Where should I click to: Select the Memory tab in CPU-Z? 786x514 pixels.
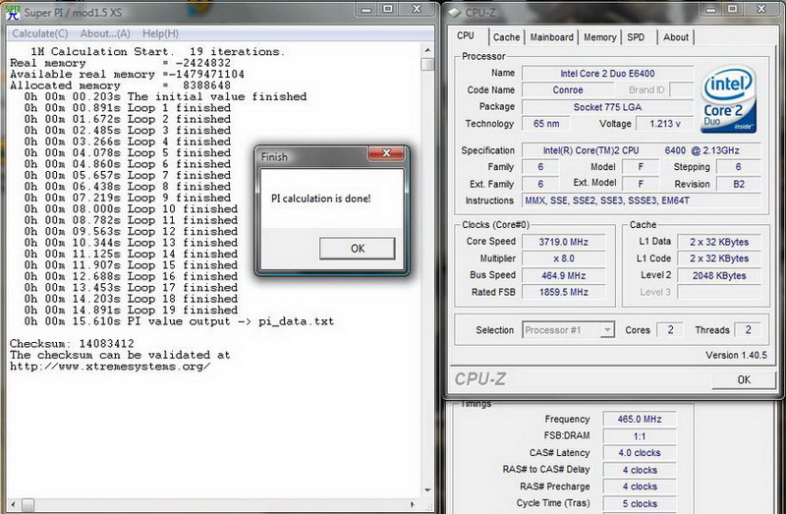point(600,37)
